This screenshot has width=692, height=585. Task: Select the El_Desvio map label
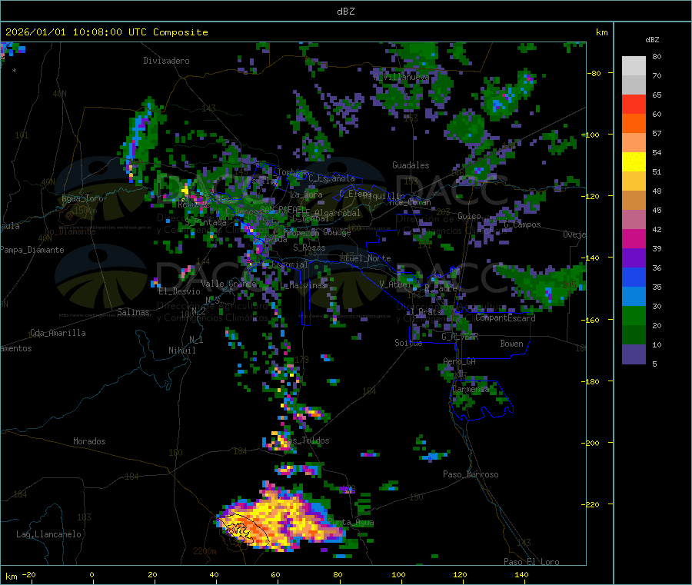tap(179, 291)
